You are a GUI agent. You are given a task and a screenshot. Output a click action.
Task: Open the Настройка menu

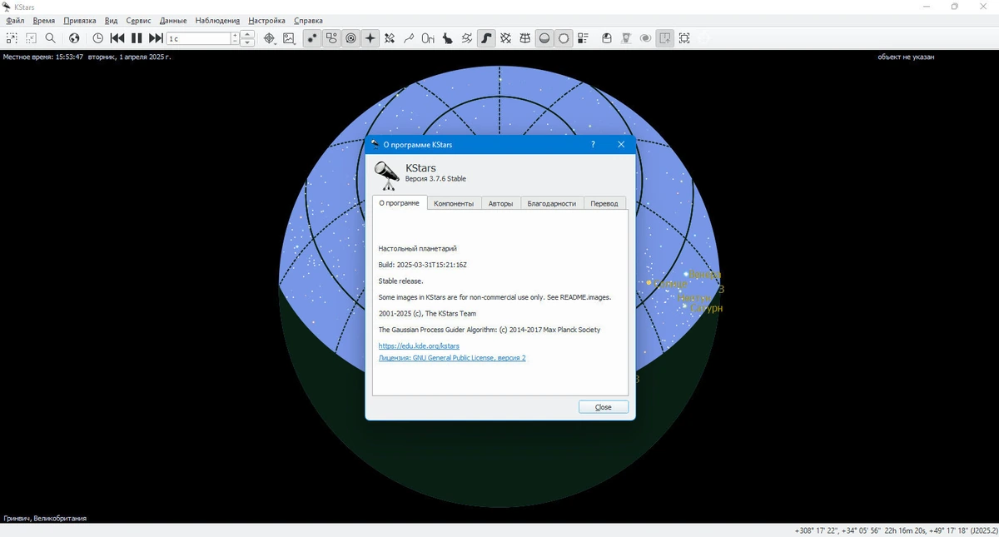266,20
